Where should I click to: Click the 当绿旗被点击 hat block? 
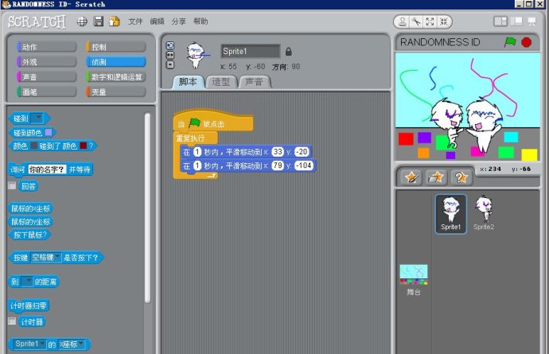click(213, 121)
